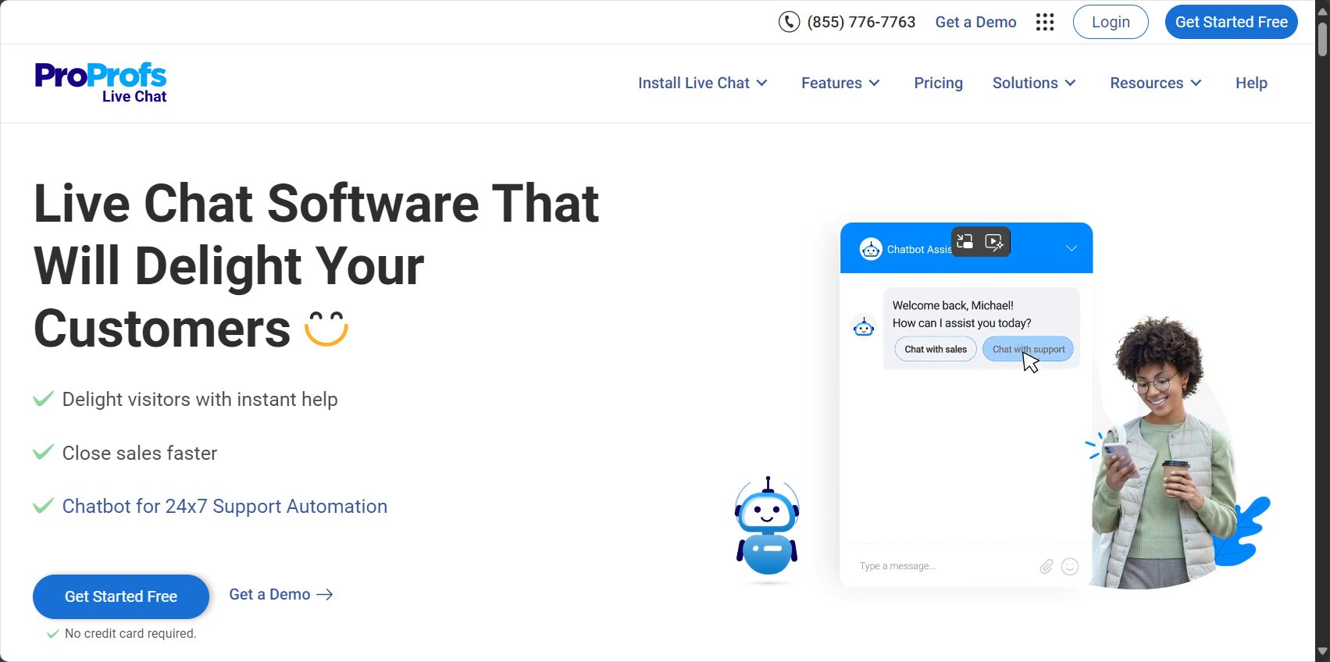Click the hero Get a Demo link
Screen dimensions: 1330x662
[281, 594]
